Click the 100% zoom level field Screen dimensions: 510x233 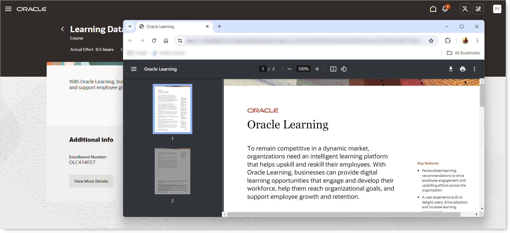(x=303, y=69)
